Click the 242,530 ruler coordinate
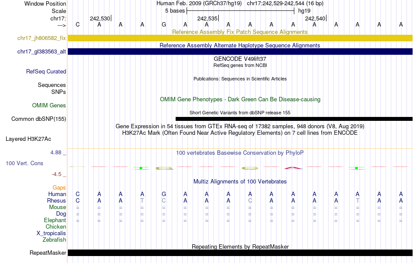 [x=100, y=18]
